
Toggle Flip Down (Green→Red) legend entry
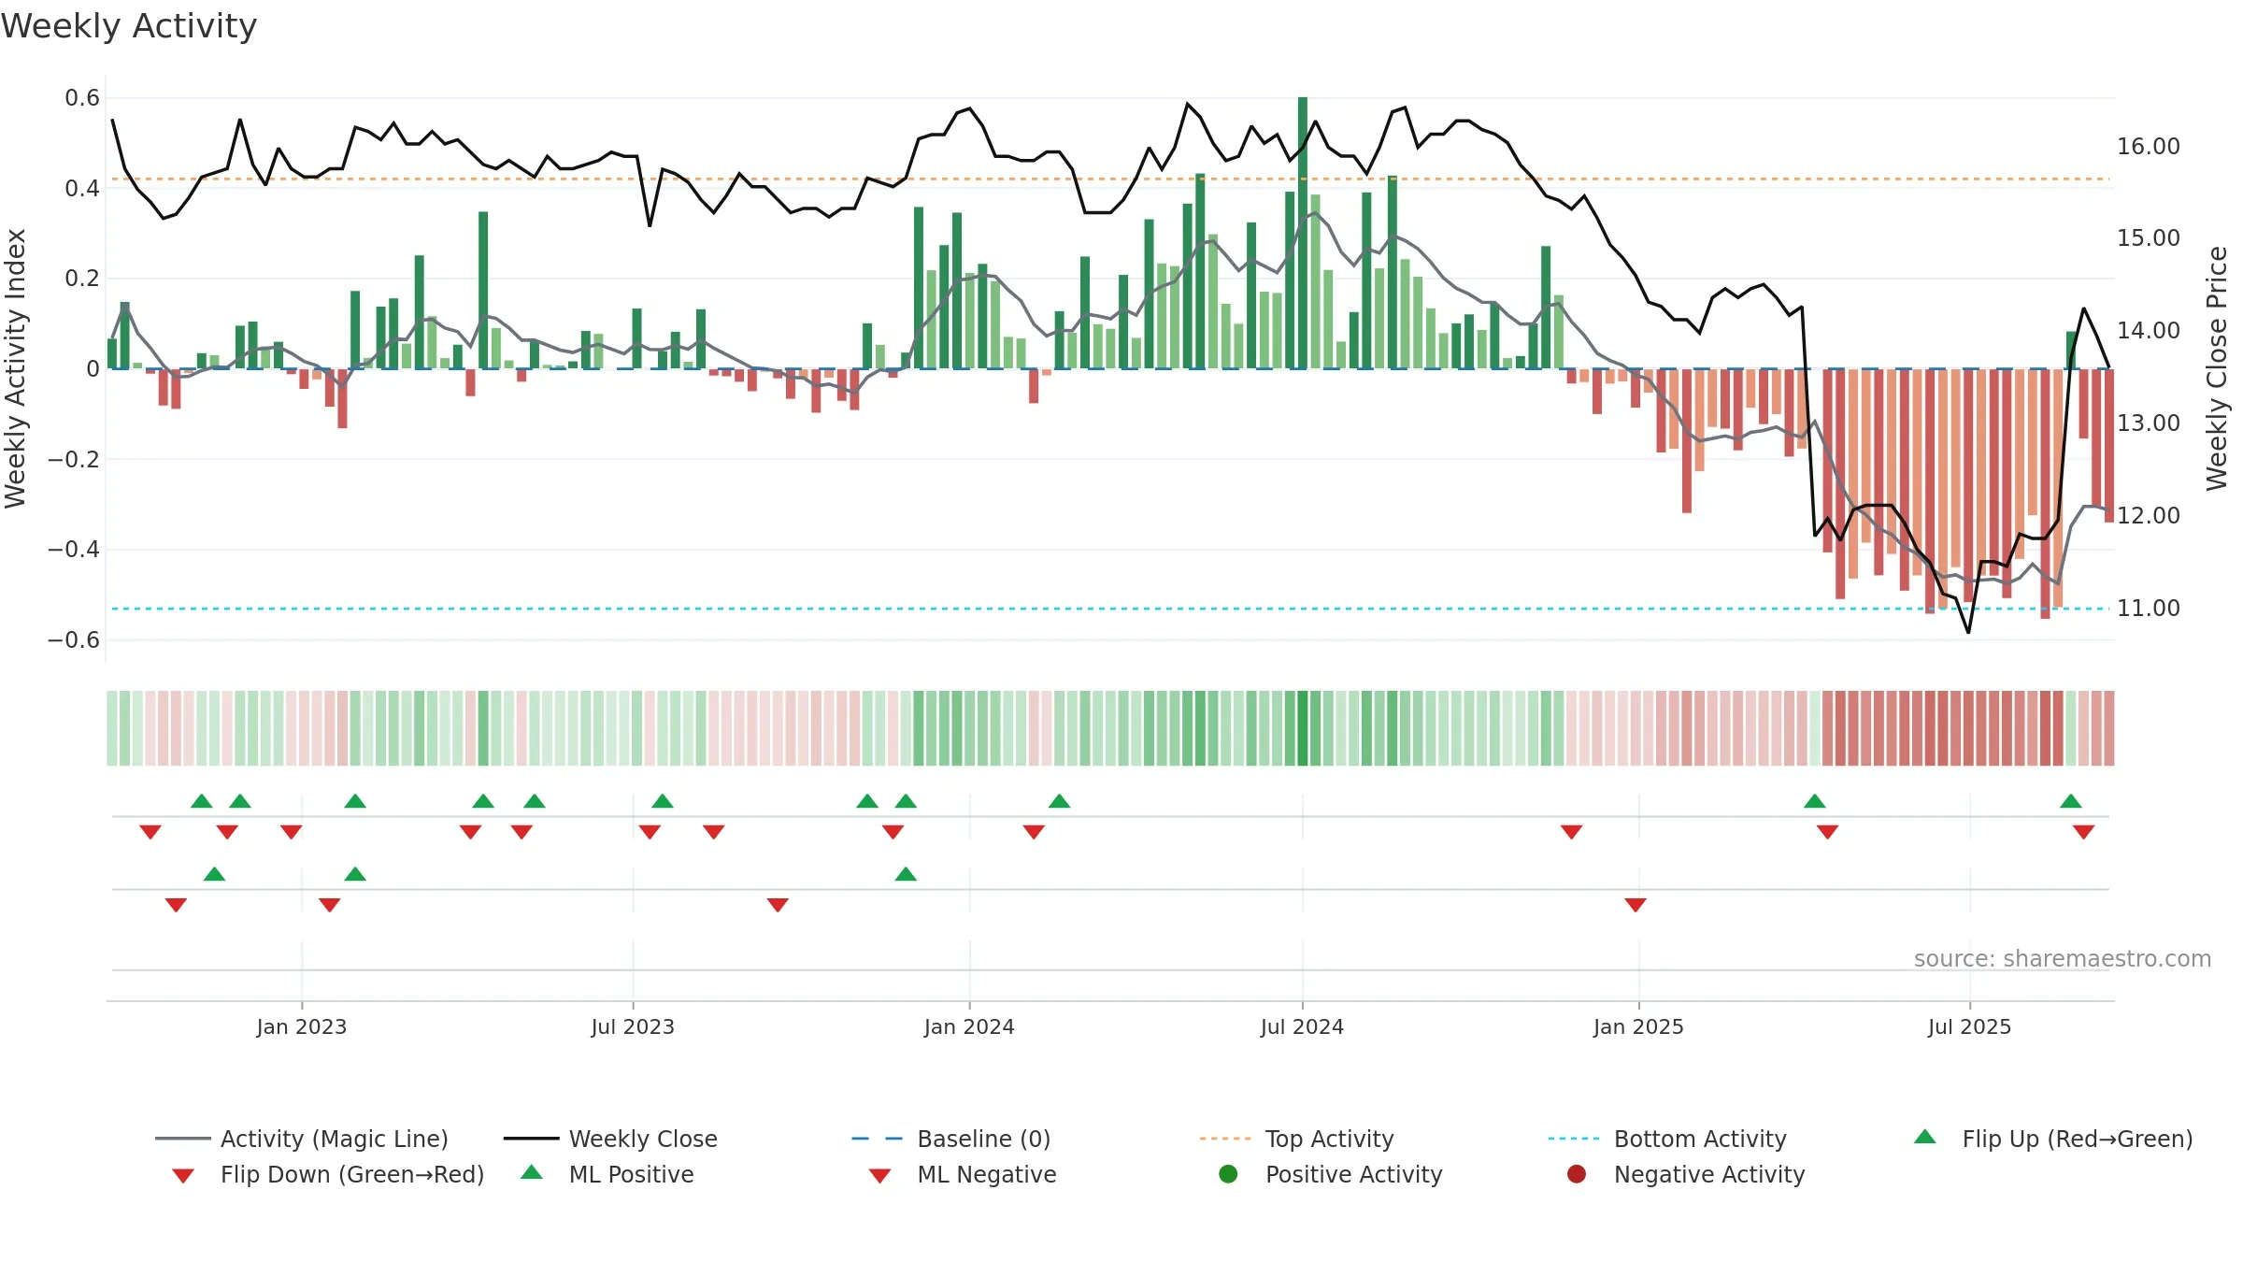[x=327, y=1174]
